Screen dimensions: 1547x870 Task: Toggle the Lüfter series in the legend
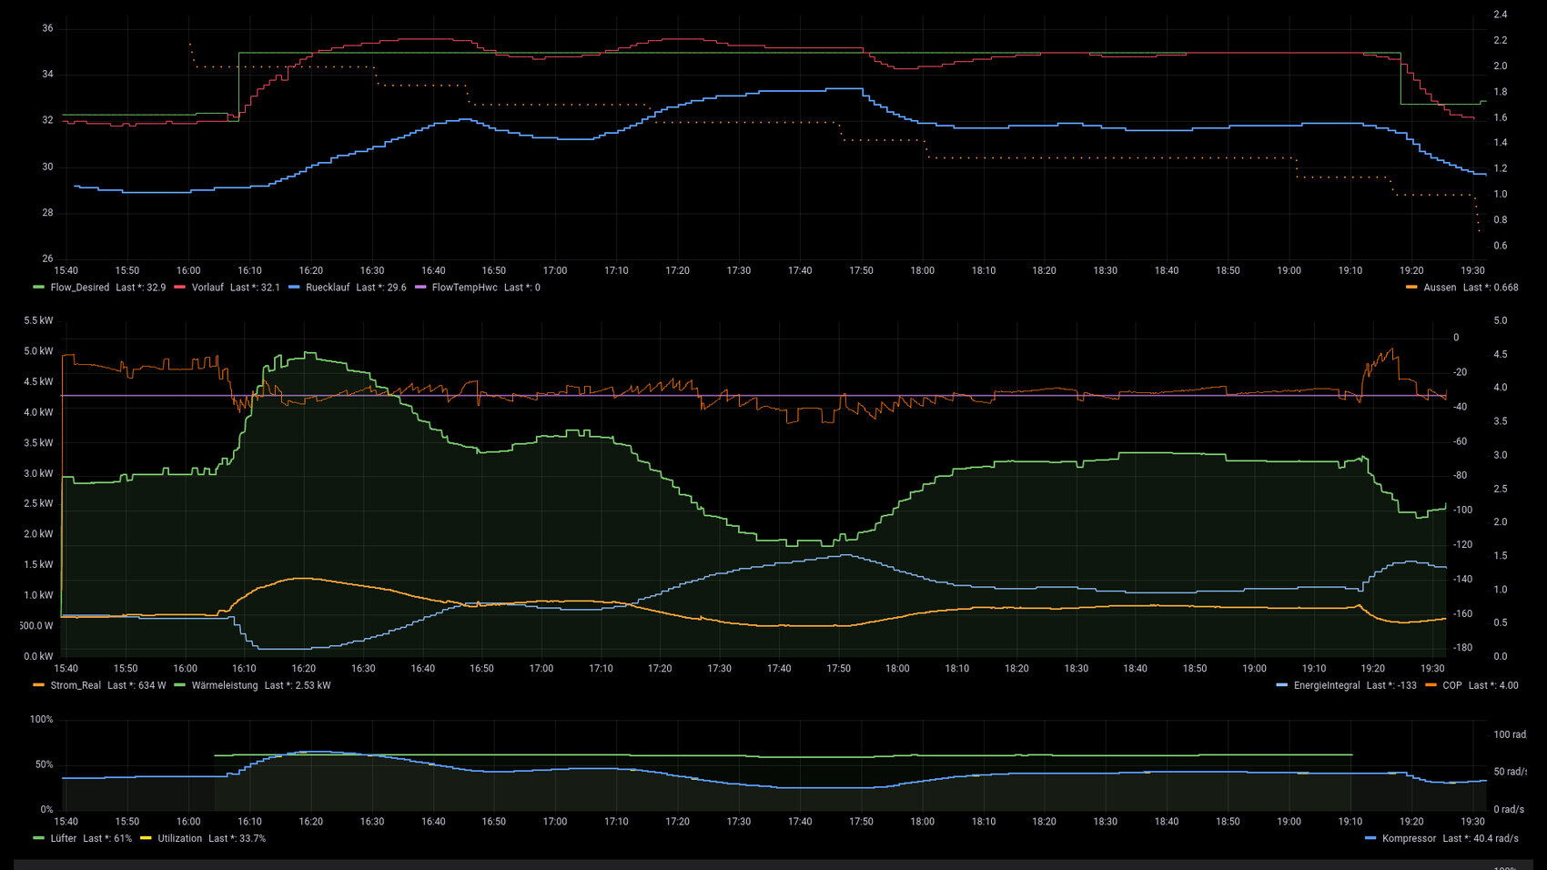(x=64, y=839)
